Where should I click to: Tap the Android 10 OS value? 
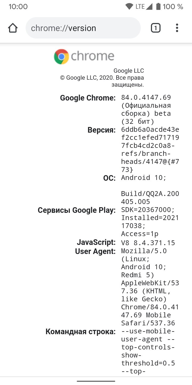pyautogui.click(x=143, y=178)
